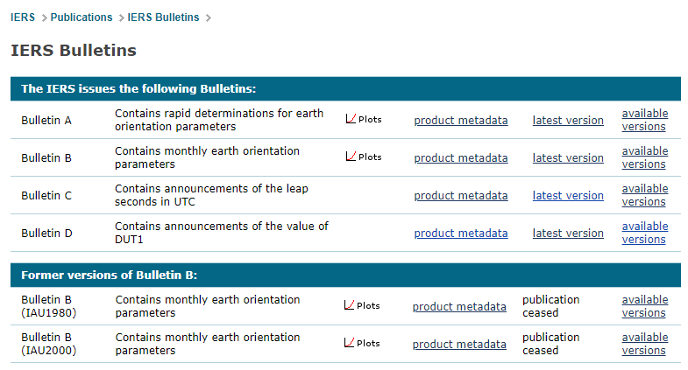
Task: Open latest version of Bulletin A
Action: point(568,121)
